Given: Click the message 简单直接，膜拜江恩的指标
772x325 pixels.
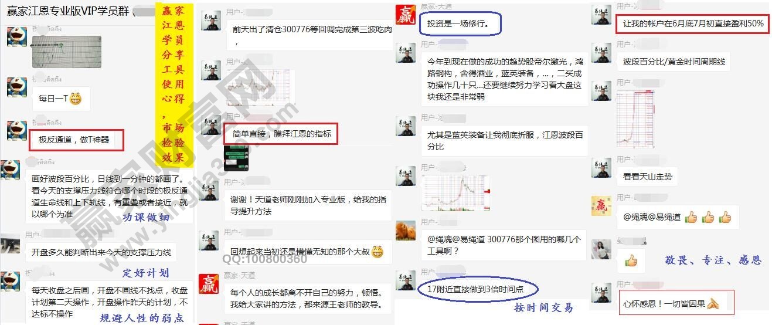Looking at the screenshot, I should [x=281, y=134].
